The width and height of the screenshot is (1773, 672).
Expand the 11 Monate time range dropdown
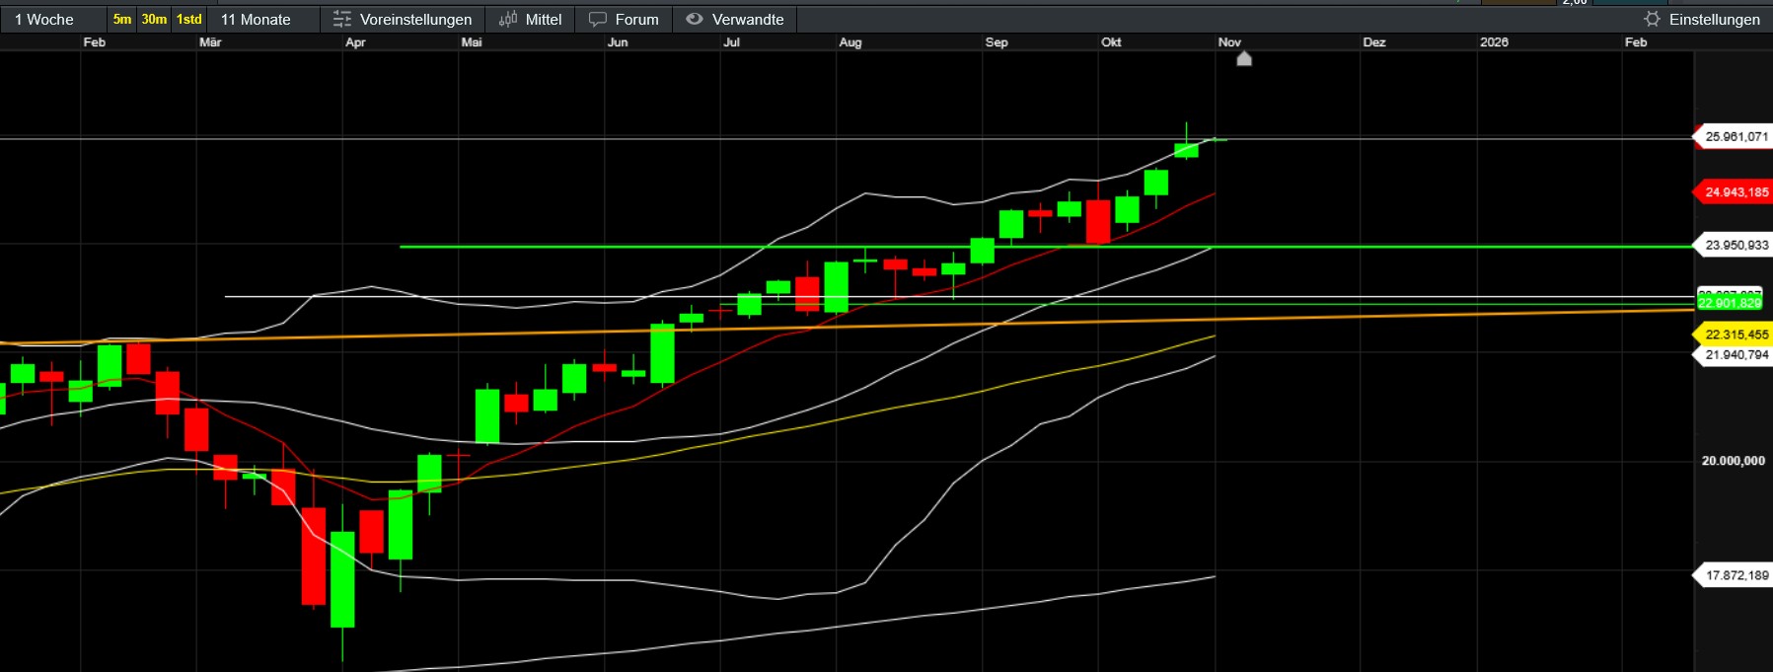coord(256,20)
